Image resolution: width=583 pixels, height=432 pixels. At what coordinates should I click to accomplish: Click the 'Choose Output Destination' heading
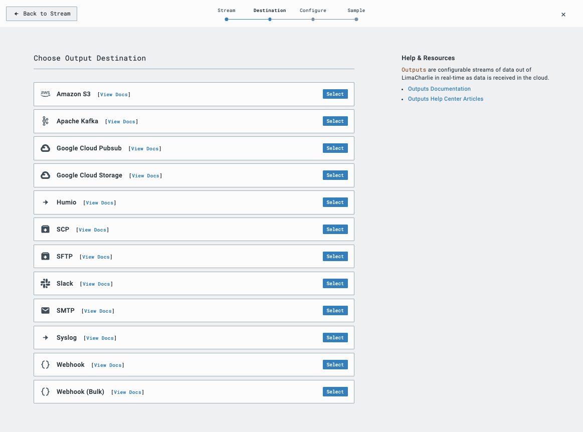pos(90,58)
